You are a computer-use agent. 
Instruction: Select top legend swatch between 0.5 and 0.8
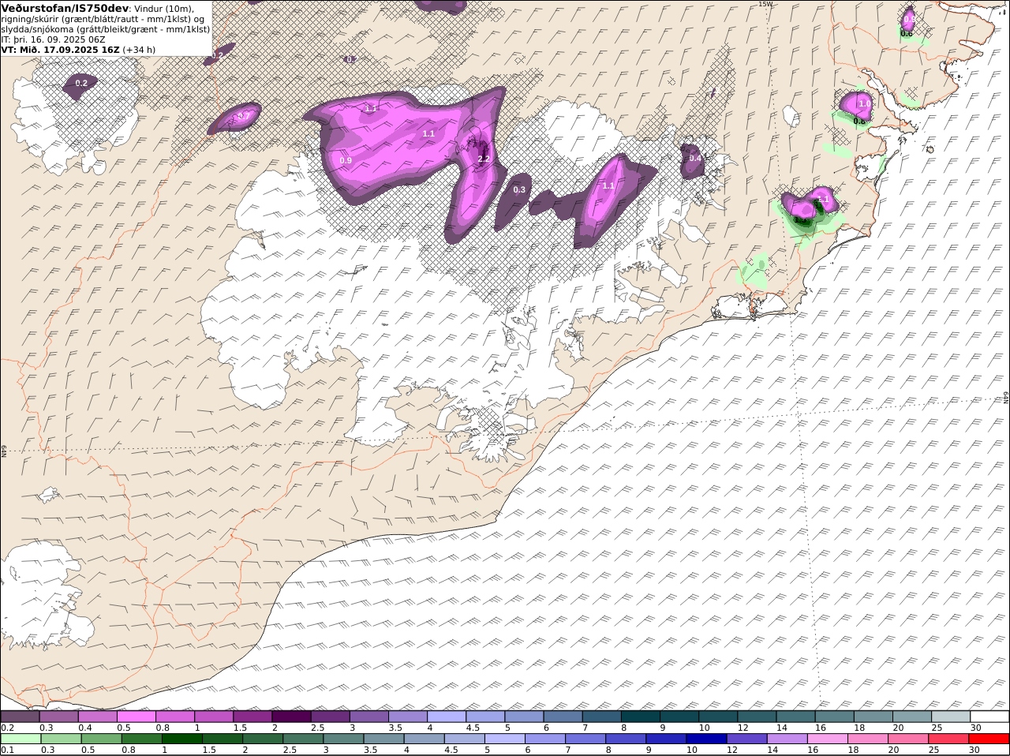click(x=136, y=717)
